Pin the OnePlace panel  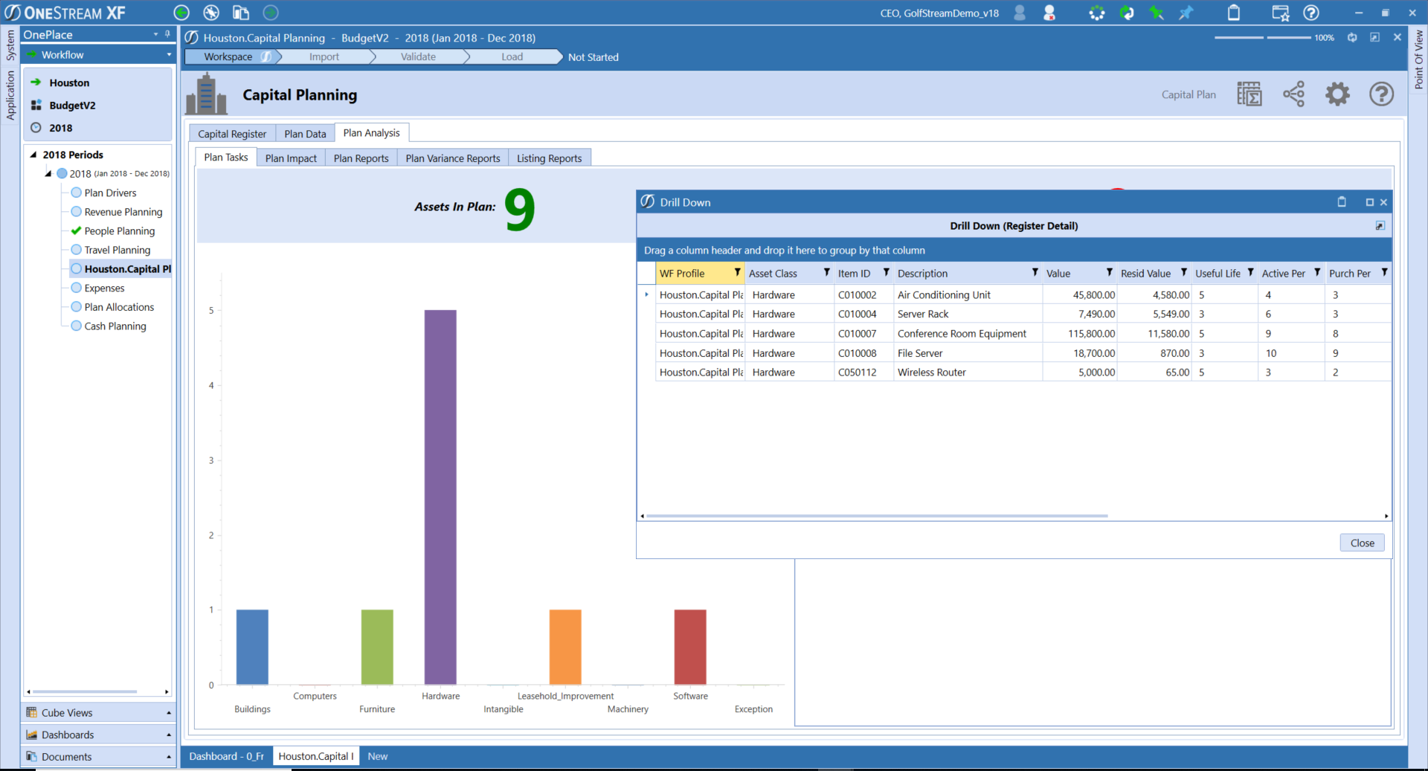point(168,34)
